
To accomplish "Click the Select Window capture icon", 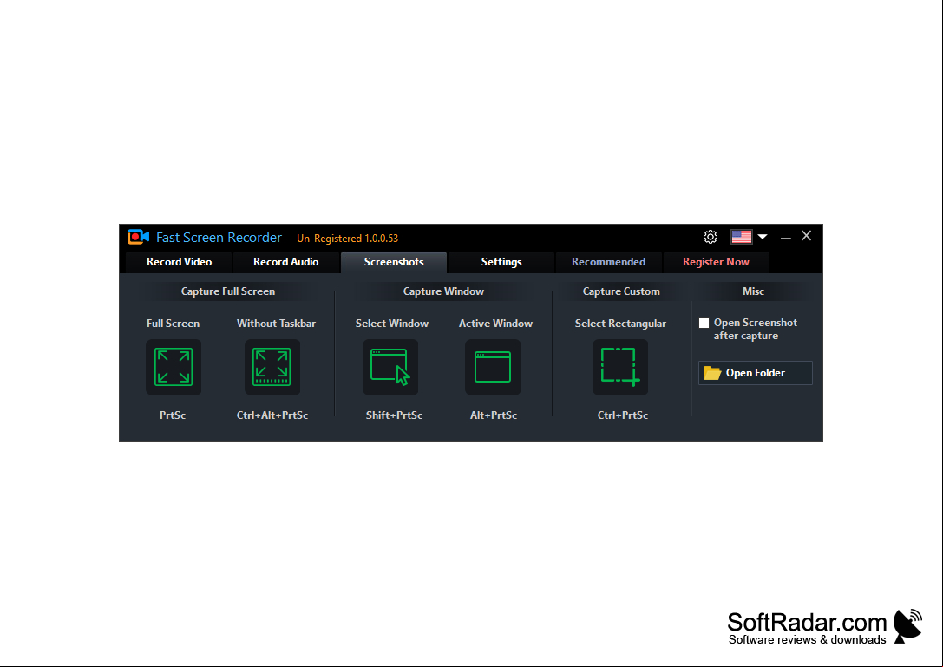I will (x=390, y=367).
